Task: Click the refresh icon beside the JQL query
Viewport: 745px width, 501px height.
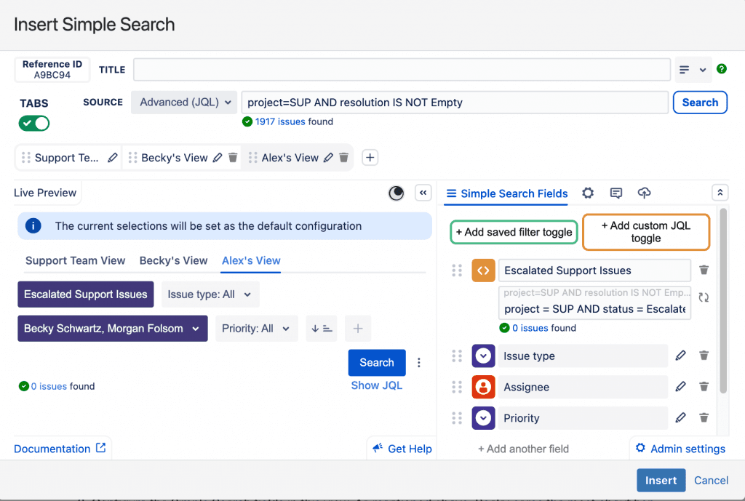Action: (704, 297)
